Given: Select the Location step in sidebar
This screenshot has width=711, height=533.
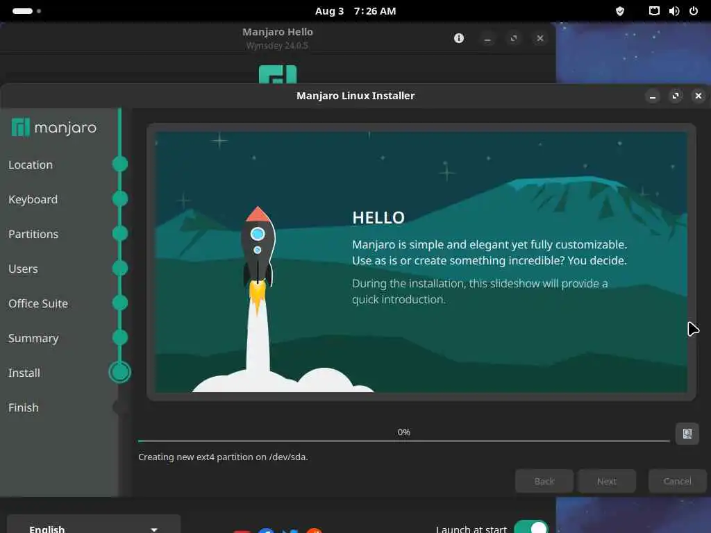Looking at the screenshot, I should pyautogui.click(x=31, y=165).
